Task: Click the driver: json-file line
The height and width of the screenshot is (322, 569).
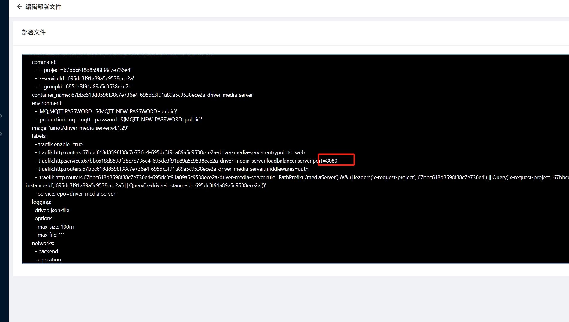Action: tap(52, 210)
